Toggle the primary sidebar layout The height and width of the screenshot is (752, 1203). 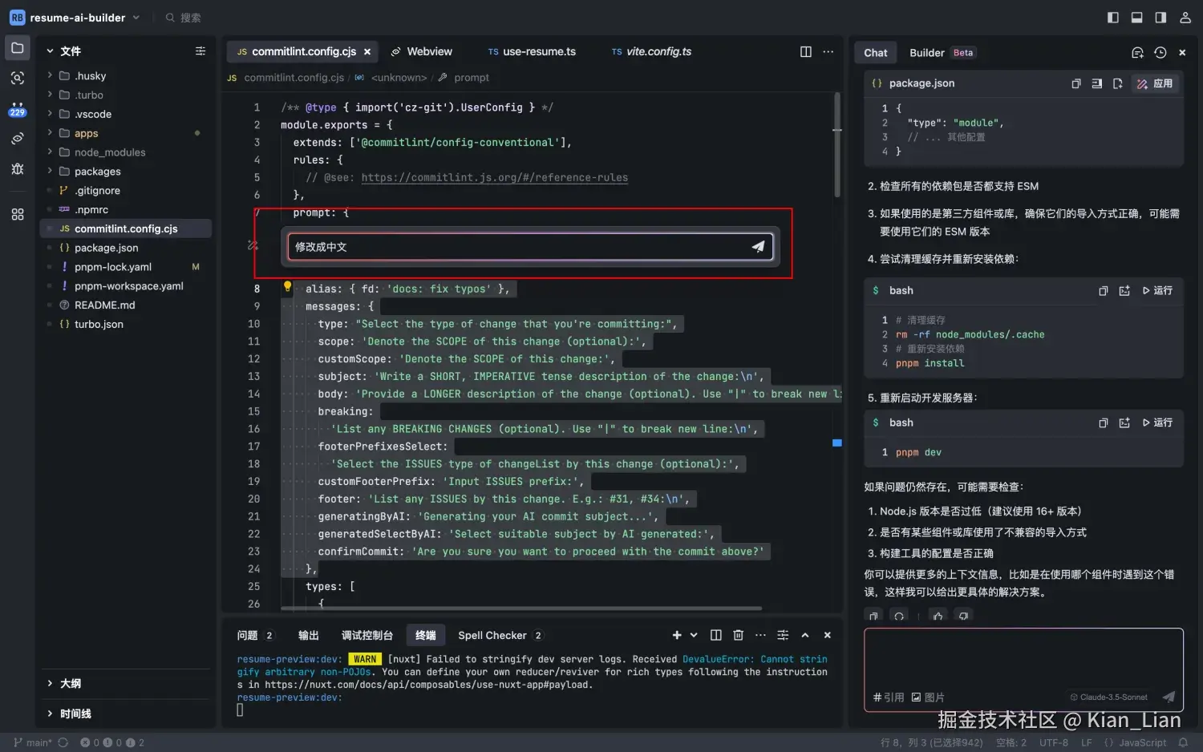tap(1113, 18)
